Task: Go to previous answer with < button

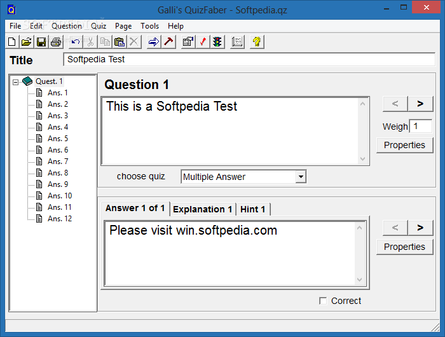Action: tap(395, 228)
